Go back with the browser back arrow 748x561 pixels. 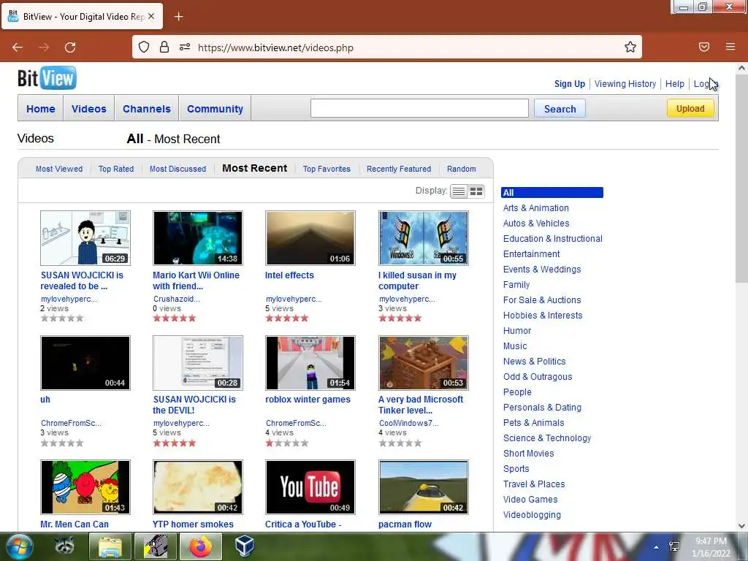coord(18,47)
